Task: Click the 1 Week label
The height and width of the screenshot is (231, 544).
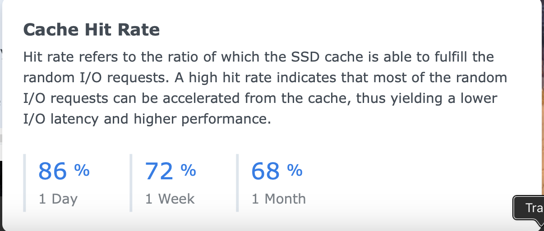Action: (170, 199)
